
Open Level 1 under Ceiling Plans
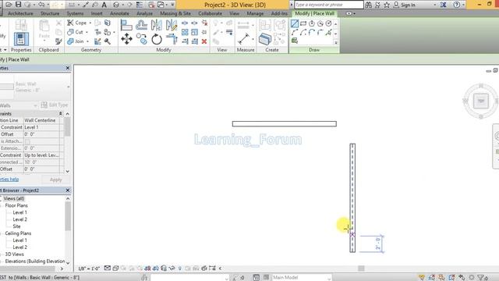point(19,240)
